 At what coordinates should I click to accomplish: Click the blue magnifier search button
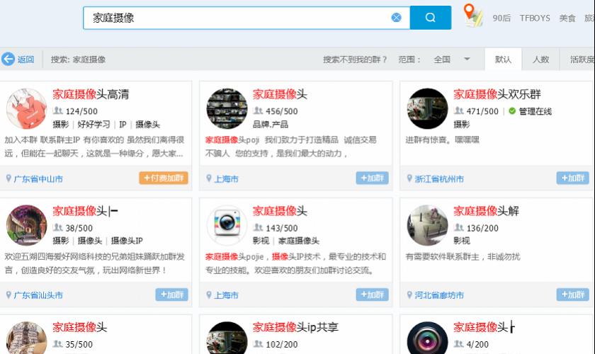pos(431,18)
